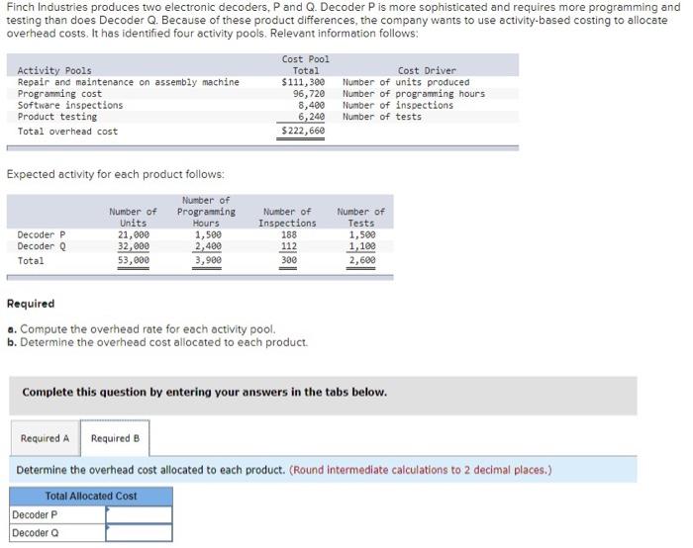The height and width of the screenshot is (548, 693).
Task: Click the 6,240 product testing value
Action: [312, 117]
